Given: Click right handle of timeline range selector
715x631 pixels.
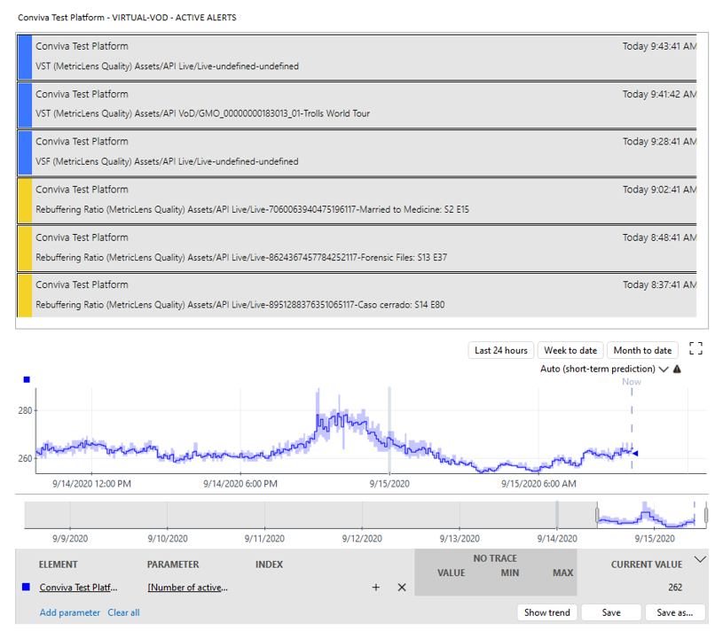Looking at the screenshot, I should click(x=706, y=515).
